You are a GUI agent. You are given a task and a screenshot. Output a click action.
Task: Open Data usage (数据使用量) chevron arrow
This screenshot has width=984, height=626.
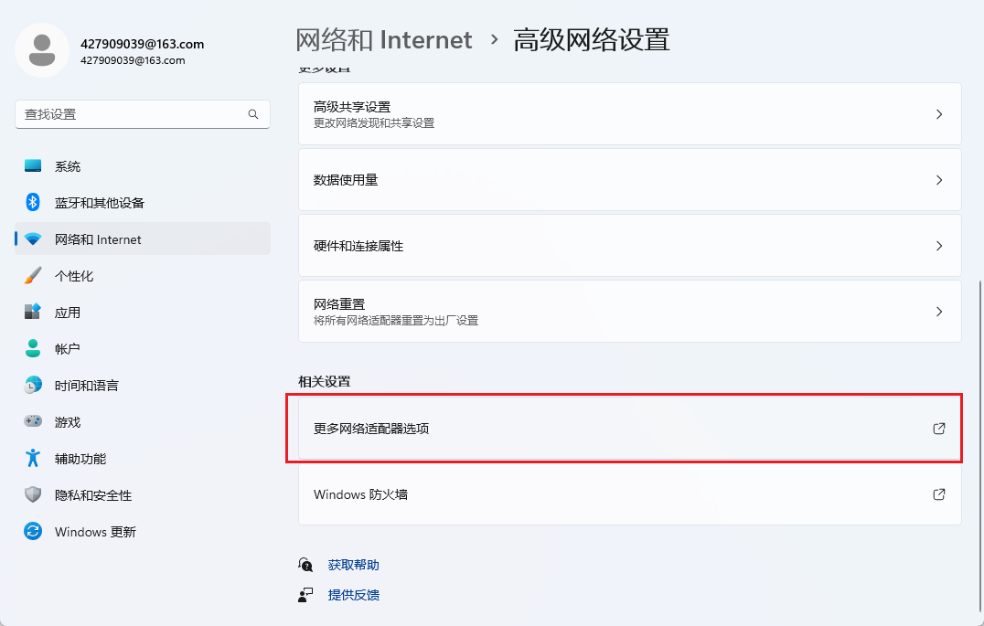pyautogui.click(x=938, y=180)
